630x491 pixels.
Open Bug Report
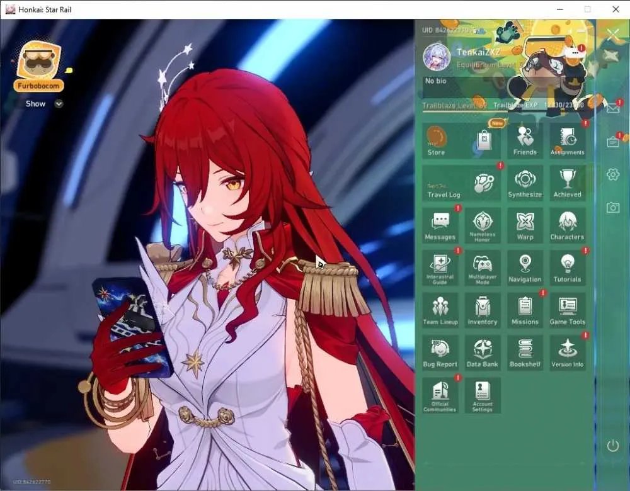[440, 353]
